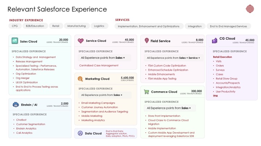
Task: Pick the Logistics industry tag
Action: tap(99, 26)
